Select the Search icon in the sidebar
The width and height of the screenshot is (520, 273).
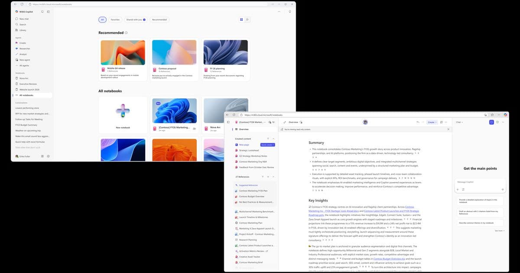click(x=16, y=24)
